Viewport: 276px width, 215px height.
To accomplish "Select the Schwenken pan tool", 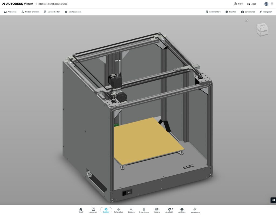I will point(119,210).
